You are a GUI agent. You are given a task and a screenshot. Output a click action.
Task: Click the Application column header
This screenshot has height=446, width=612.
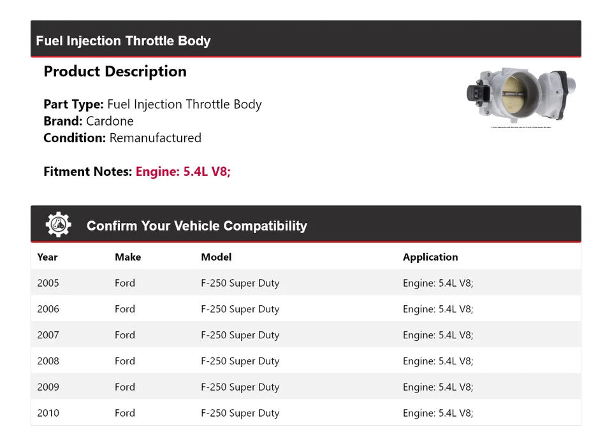click(x=430, y=257)
